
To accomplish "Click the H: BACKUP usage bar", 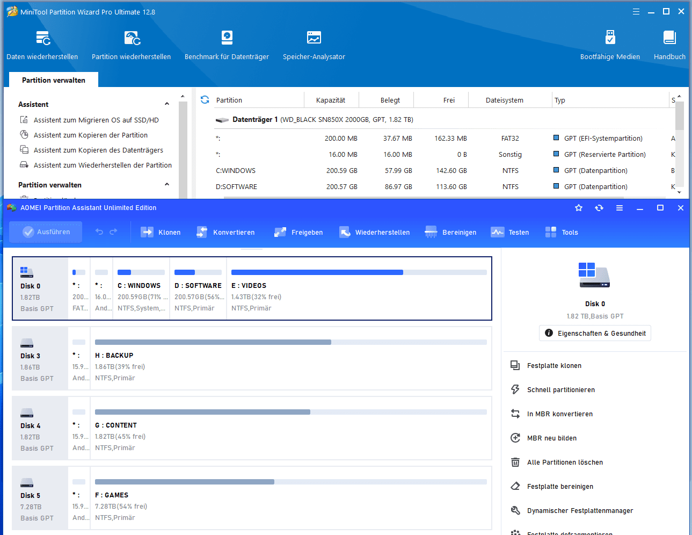I will (290, 342).
